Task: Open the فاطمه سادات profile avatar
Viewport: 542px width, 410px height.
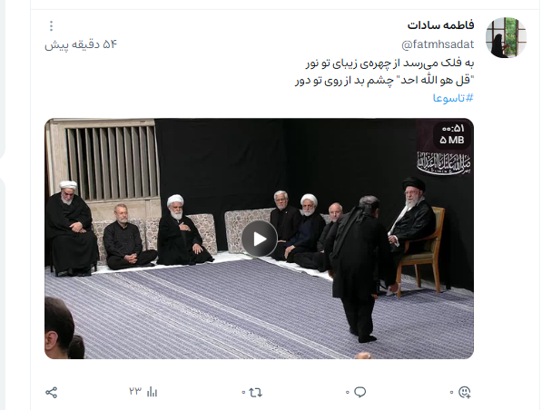Action: pos(506,37)
